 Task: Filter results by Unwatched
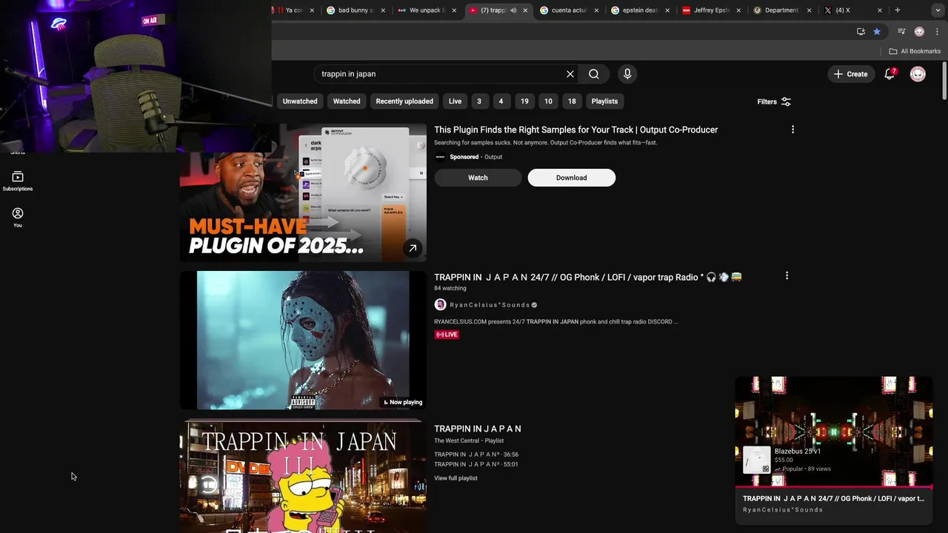click(x=300, y=101)
